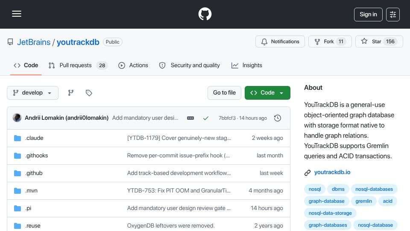Click the Sign in button
This screenshot has height=231, width=410.
pyautogui.click(x=368, y=15)
